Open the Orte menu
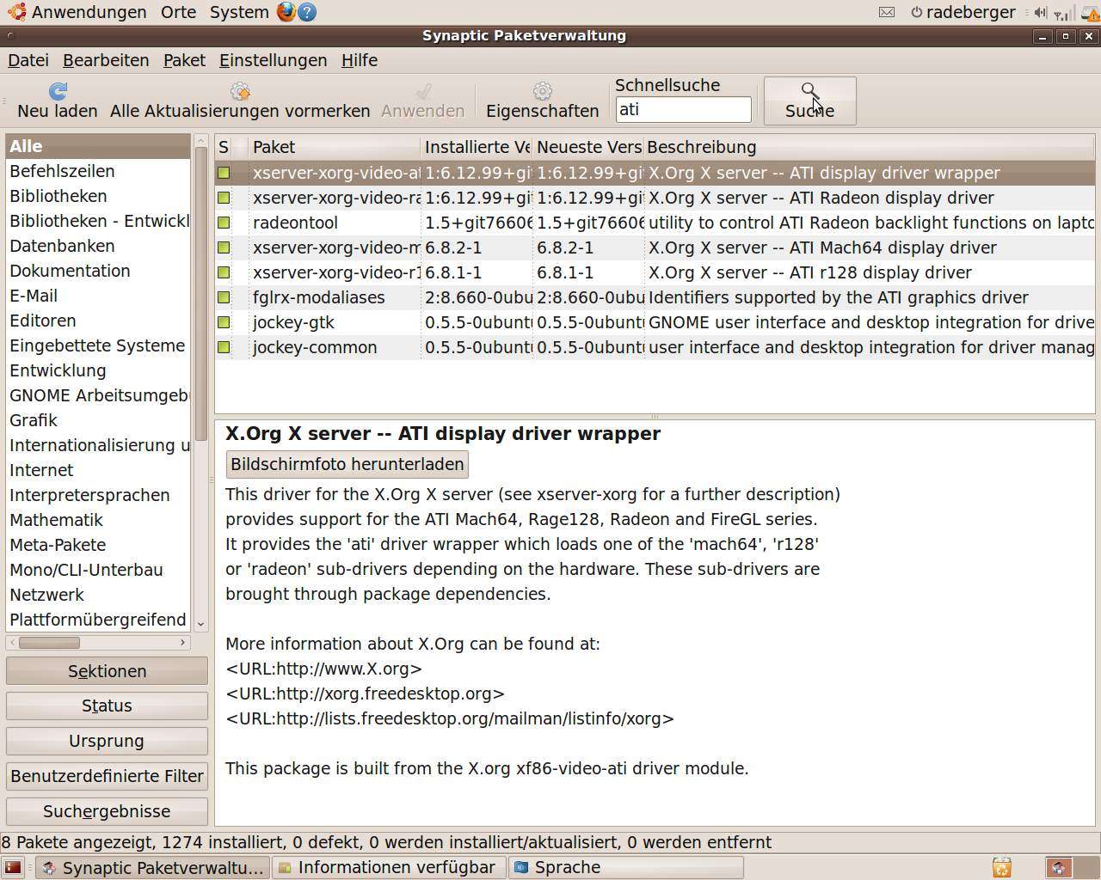 178,12
